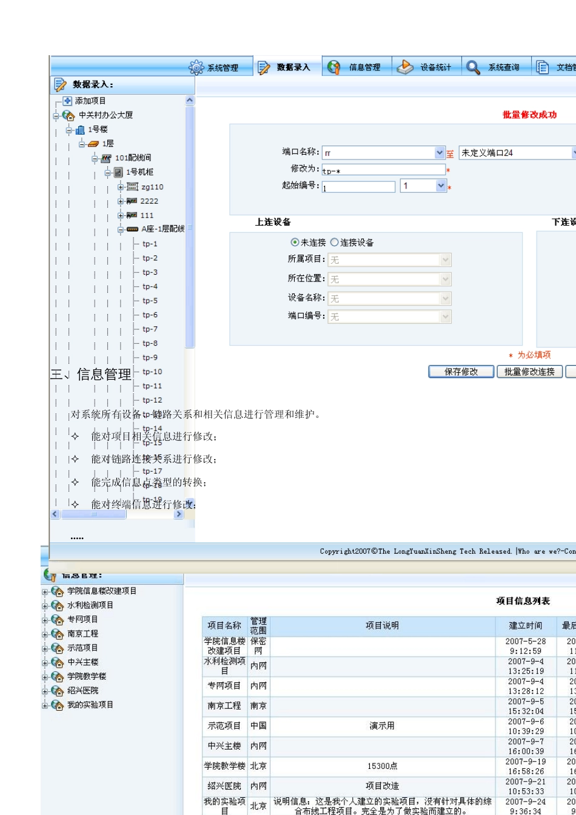576x815 pixels.
Task: Select the 连接设备 radio button
Action: pos(334,243)
